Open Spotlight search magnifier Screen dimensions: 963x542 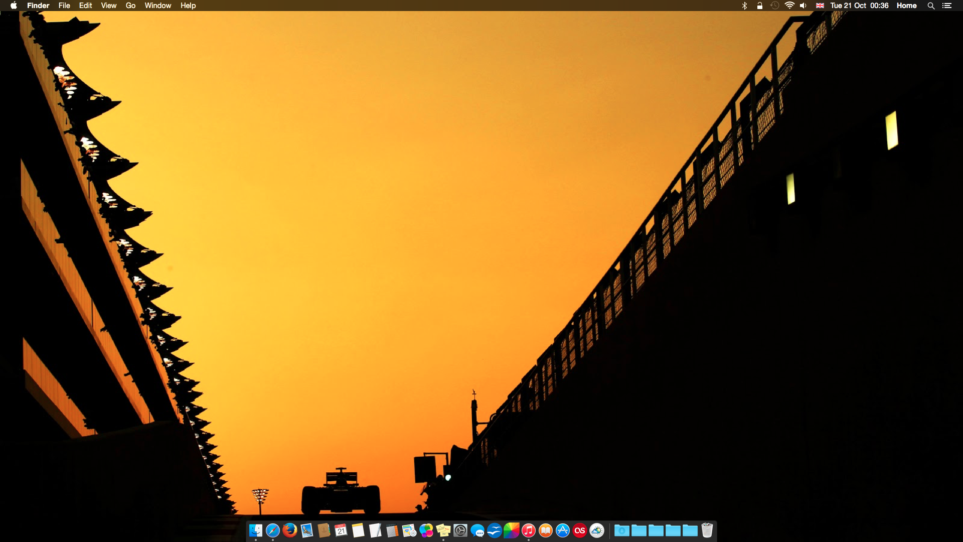click(x=931, y=6)
